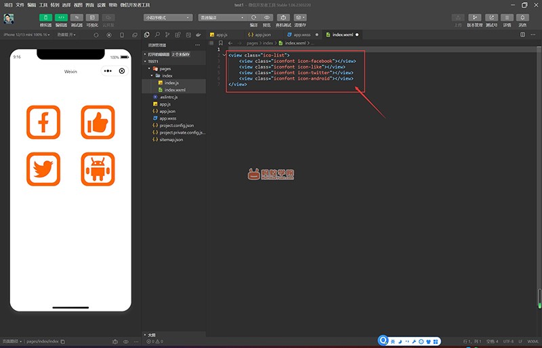
Task: Open the Project menu (项目)
Action: pyautogui.click(x=8, y=5)
